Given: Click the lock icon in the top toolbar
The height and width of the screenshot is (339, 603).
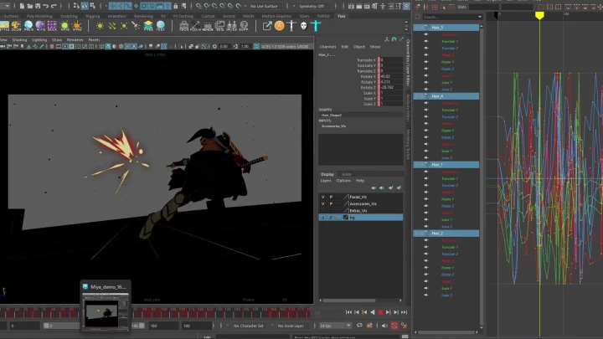Looking at the screenshot, I should [176, 6].
